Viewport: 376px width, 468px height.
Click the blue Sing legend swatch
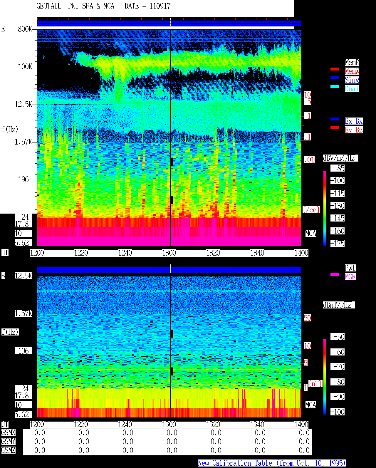click(335, 78)
